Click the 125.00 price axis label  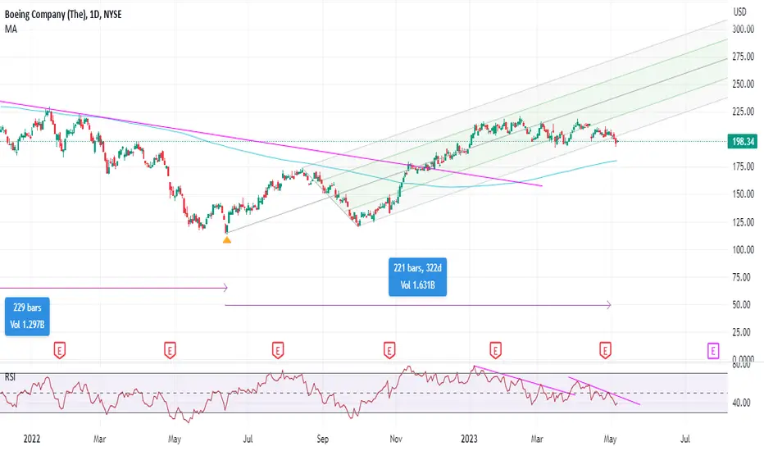(x=744, y=222)
